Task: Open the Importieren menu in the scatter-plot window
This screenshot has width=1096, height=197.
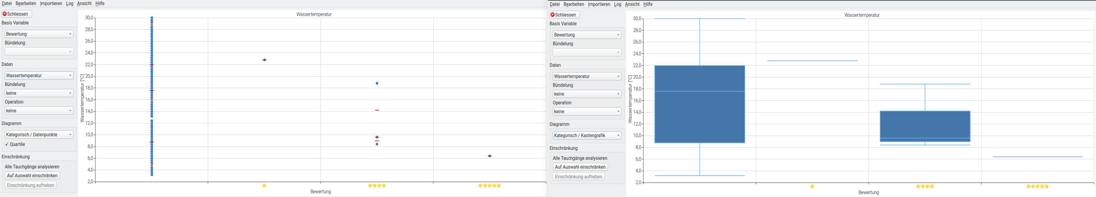Action: coord(51,3)
